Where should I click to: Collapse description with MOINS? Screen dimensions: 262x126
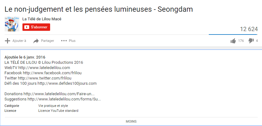(131, 121)
